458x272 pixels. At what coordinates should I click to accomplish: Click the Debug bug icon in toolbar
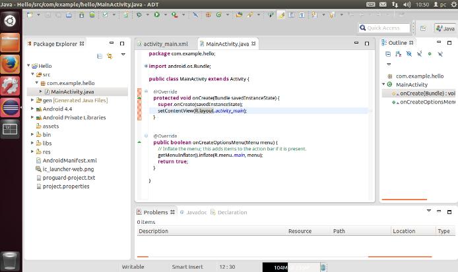tap(139, 14)
